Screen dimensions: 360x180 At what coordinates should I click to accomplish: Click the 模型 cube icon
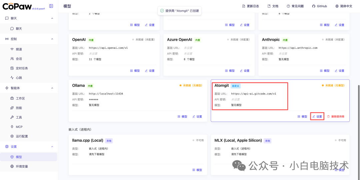12,157
